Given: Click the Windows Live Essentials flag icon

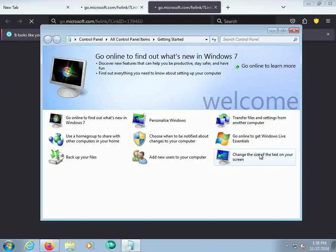Looking at the screenshot, I should point(223,139).
